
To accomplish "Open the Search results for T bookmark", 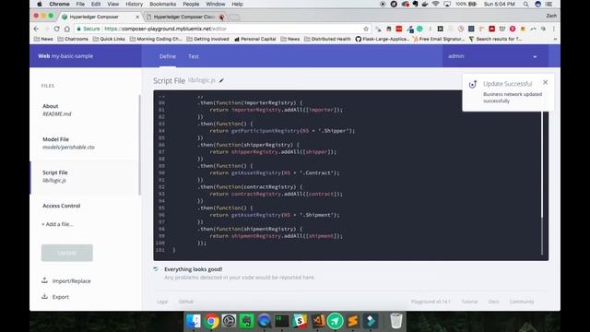I will [495, 39].
